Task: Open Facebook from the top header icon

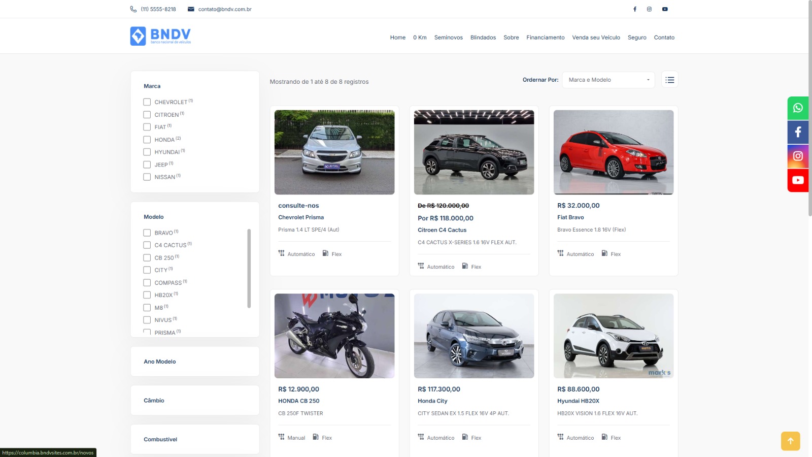Action: (635, 9)
